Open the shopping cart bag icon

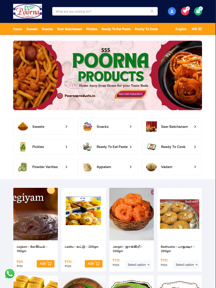tap(198, 11)
